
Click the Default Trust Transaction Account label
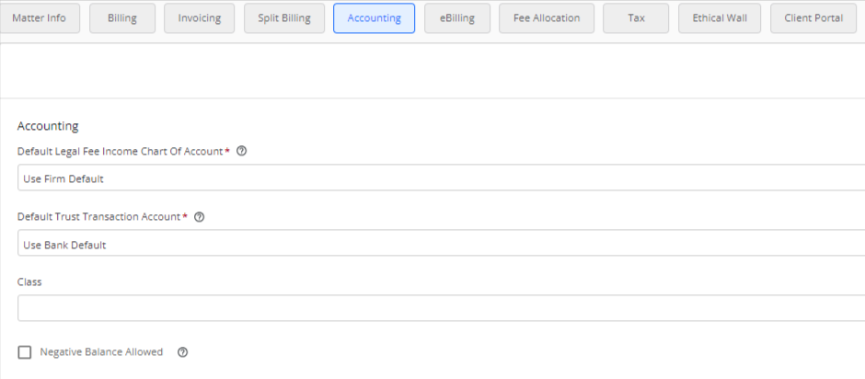coord(98,217)
